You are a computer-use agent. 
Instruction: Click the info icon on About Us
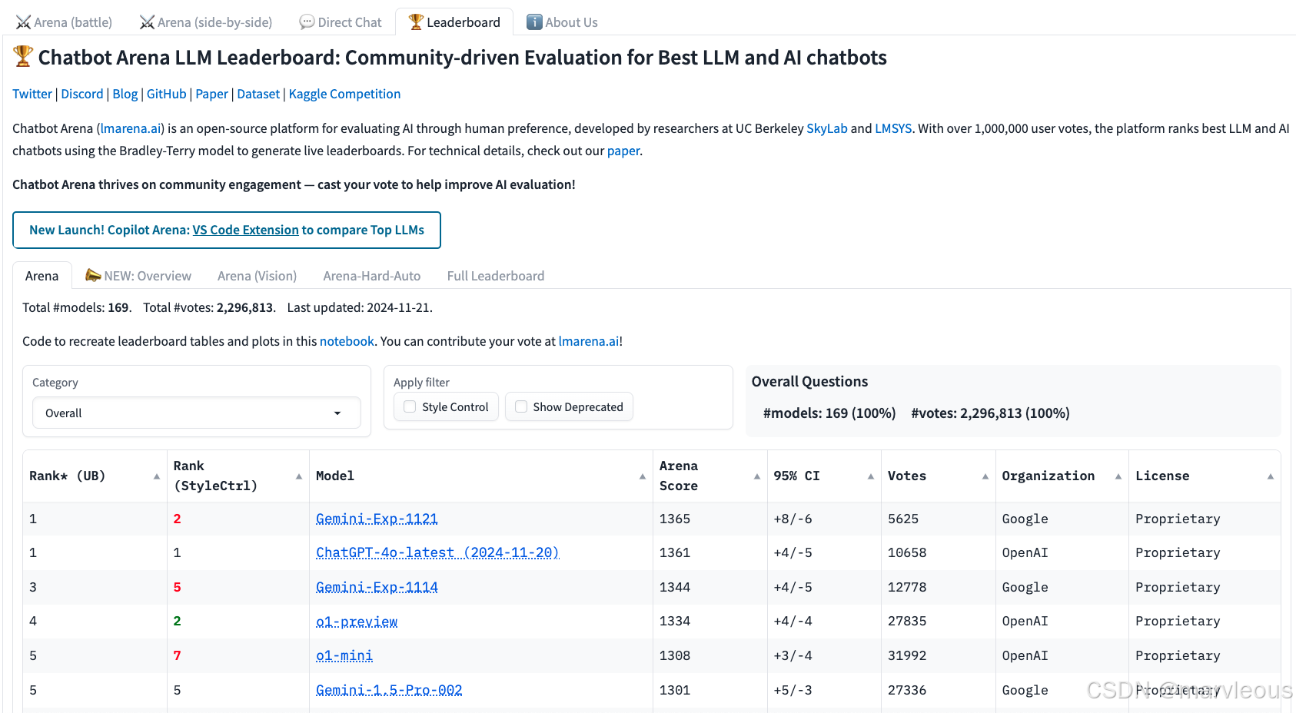coord(534,22)
